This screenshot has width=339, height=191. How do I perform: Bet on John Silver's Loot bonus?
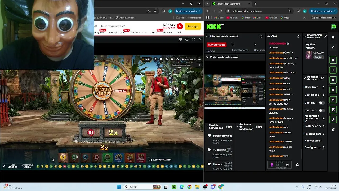click(107, 157)
